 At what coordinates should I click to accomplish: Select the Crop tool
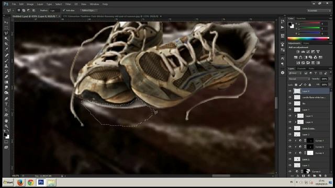pyautogui.click(x=6, y=44)
